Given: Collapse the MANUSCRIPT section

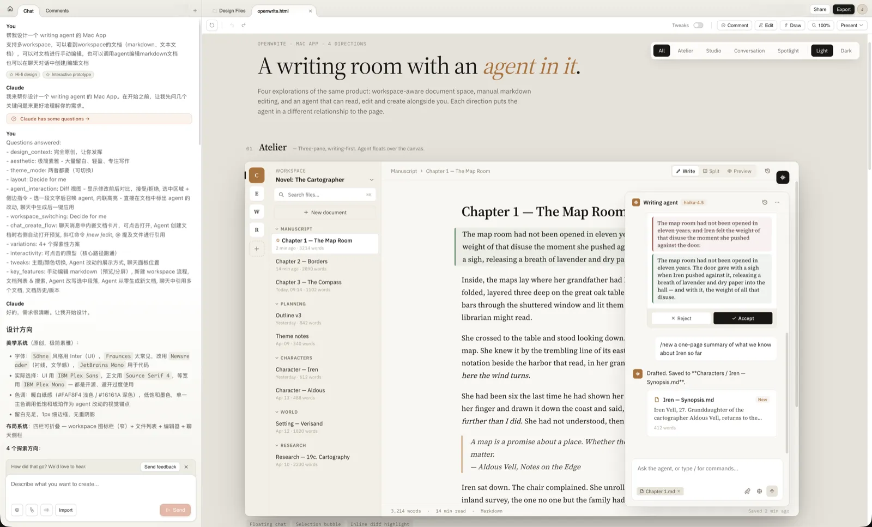Looking at the screenshot, I should (277, 229).
